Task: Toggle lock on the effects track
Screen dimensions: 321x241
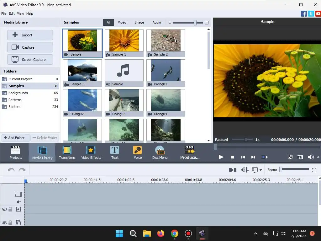Action: (10, 209)
